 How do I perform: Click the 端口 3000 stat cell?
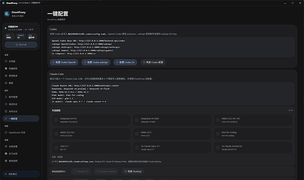pos(10,37)
